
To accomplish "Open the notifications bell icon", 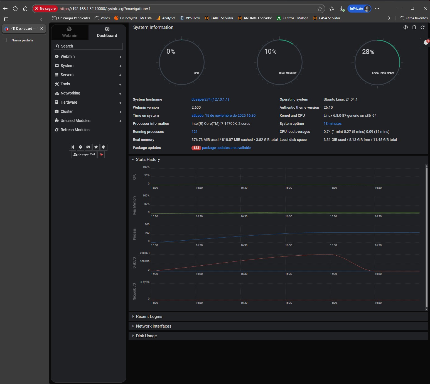I will click(426, 43).
